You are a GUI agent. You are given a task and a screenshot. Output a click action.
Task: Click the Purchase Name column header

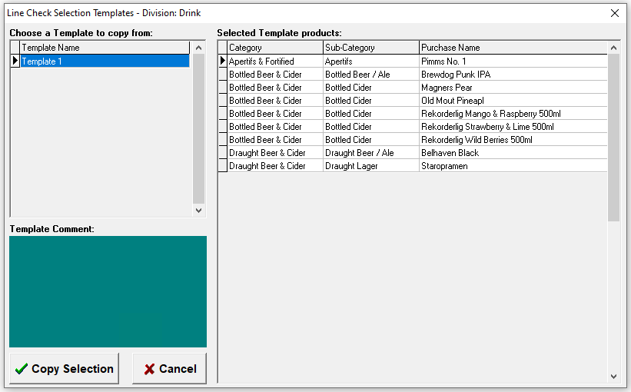[x=513, y=48]
